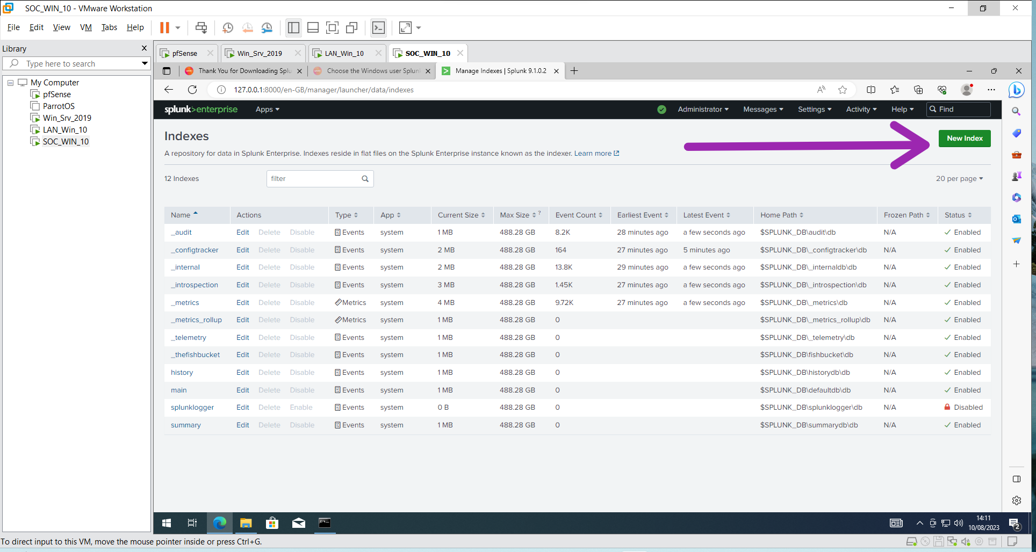Click the indexes filter input field
The image size is (1036, 552).
coord(320,179)
